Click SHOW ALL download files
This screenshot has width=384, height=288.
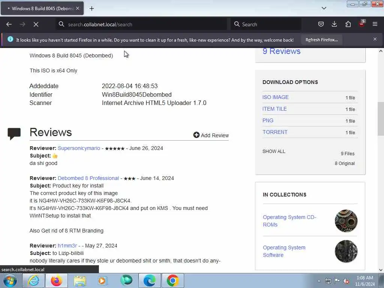(x=274, y=151)
